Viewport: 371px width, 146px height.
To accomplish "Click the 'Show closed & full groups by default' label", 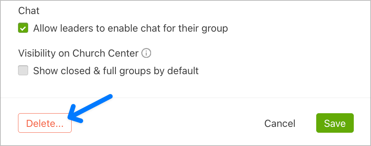I will click(x=116, y=71).
